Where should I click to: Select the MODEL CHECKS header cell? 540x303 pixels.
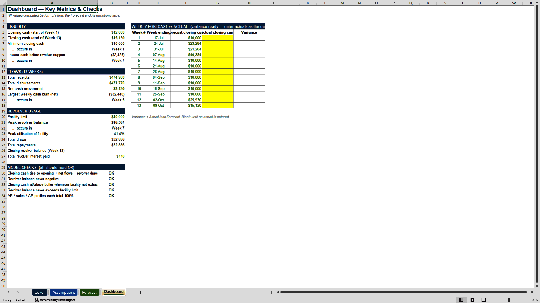52,167
